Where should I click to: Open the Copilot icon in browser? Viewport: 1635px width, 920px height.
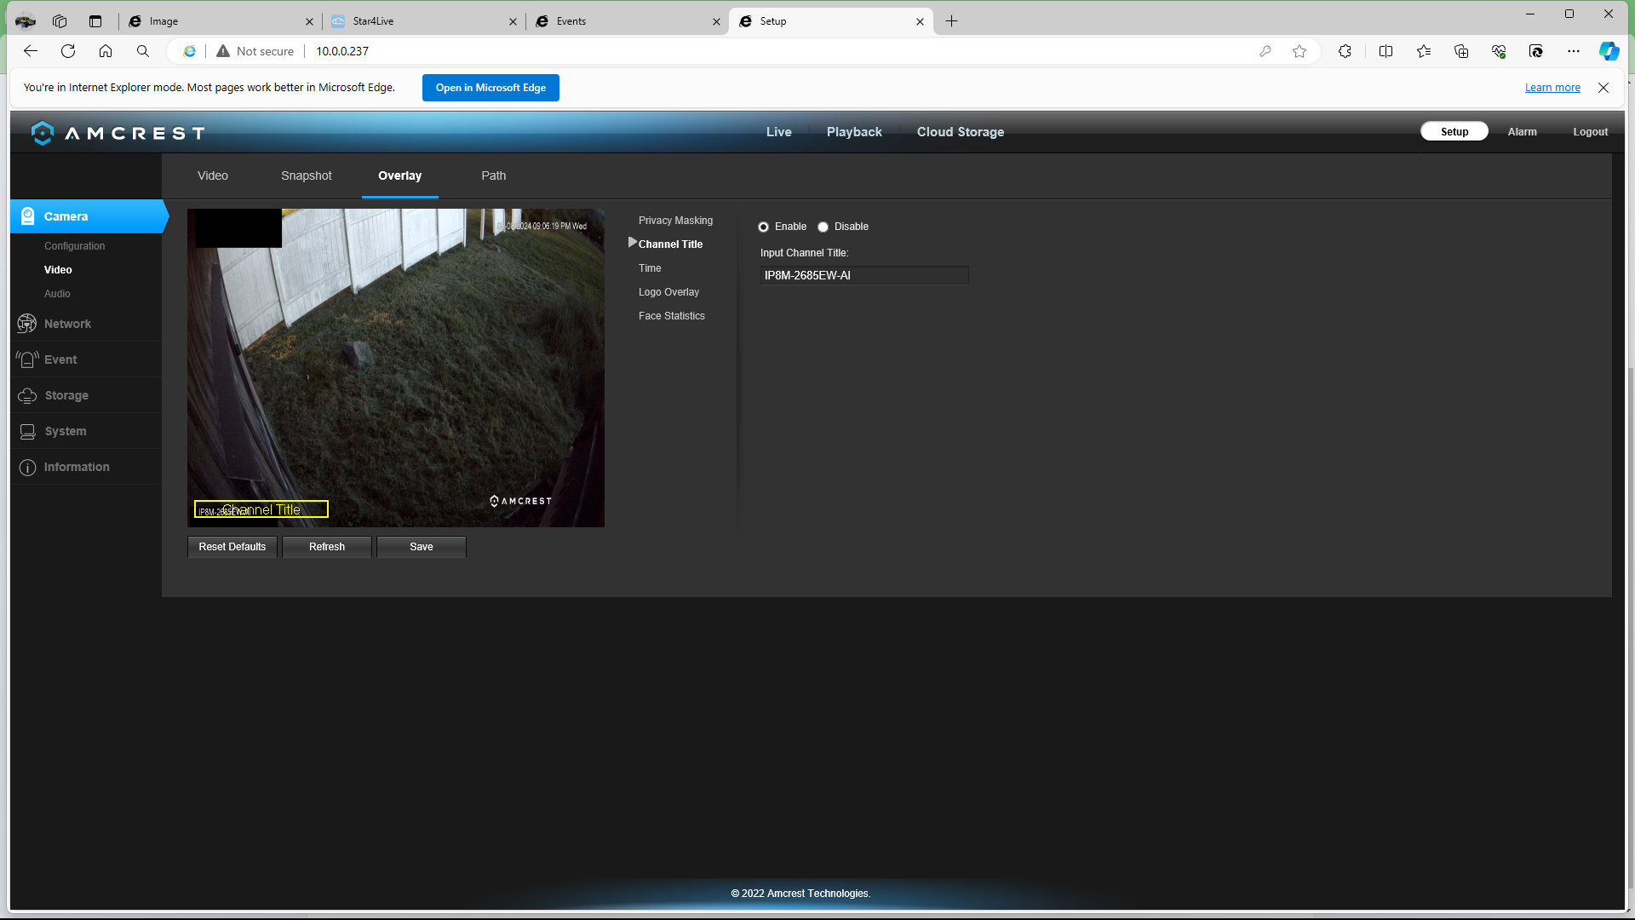1609,51
